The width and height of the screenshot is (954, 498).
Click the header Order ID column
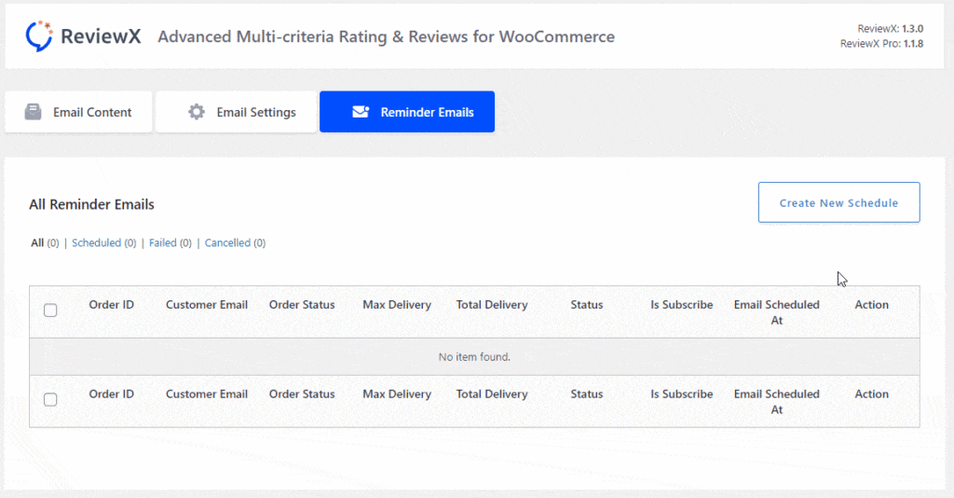112,304
